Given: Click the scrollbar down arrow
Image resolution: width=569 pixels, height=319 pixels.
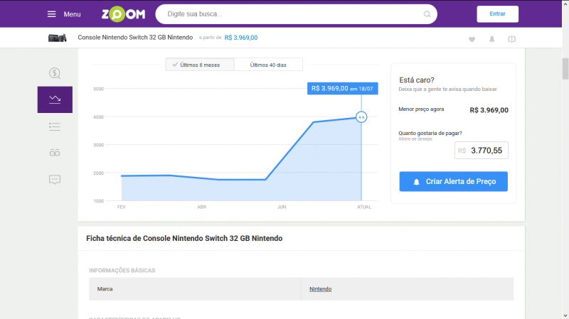Looking at the screenshot, I should coord(565,315).
